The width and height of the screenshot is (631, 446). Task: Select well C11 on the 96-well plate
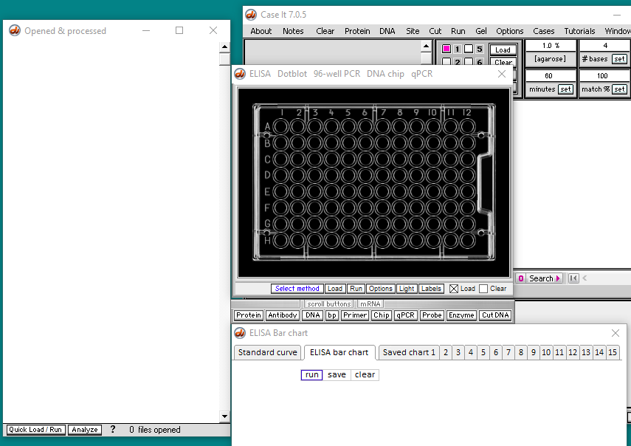pyautogui.click(x=450, y=159)
